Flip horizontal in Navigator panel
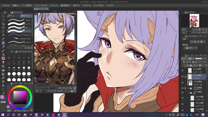 point(203,33)
